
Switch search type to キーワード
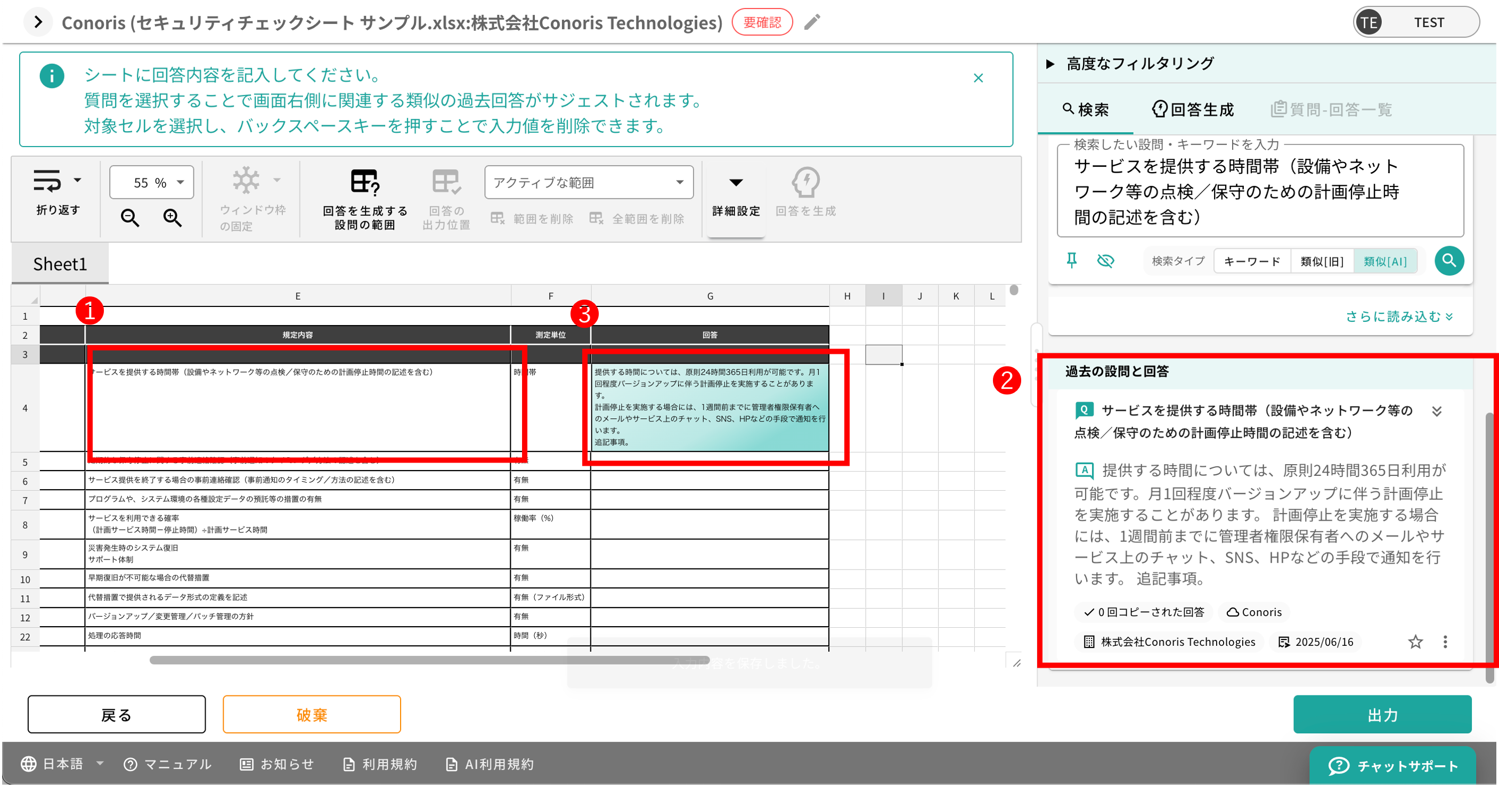pos(1252,261)
